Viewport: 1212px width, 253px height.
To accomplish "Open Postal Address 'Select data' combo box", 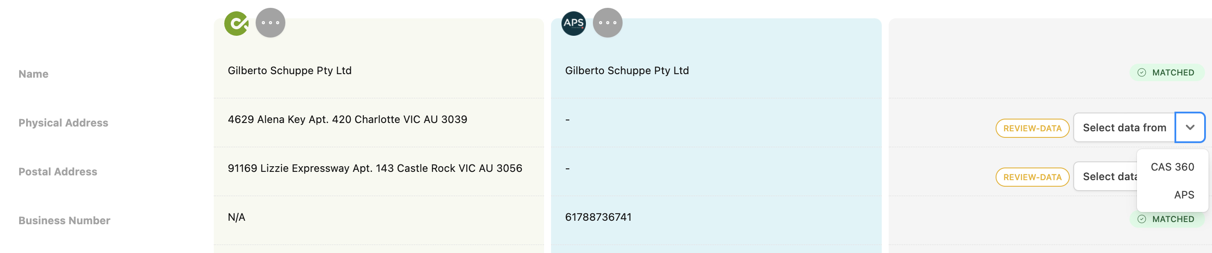I will pyautogui.click(x=1106, y=176).
